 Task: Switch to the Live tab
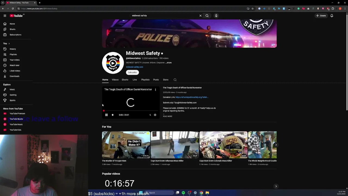tap(135, 80)
